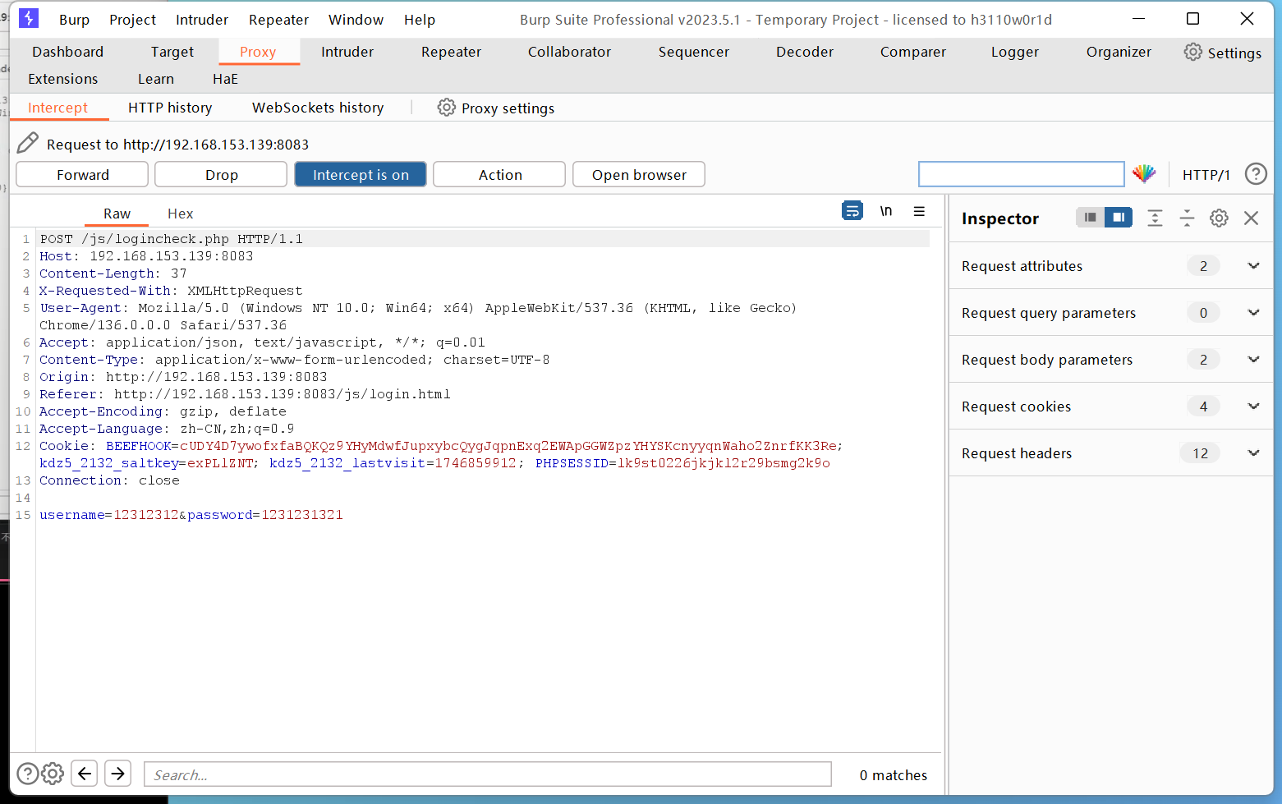The width and height of the screenshot is (1282, 804).
Task: Open the Action menu button
Action: click(499, 174)
